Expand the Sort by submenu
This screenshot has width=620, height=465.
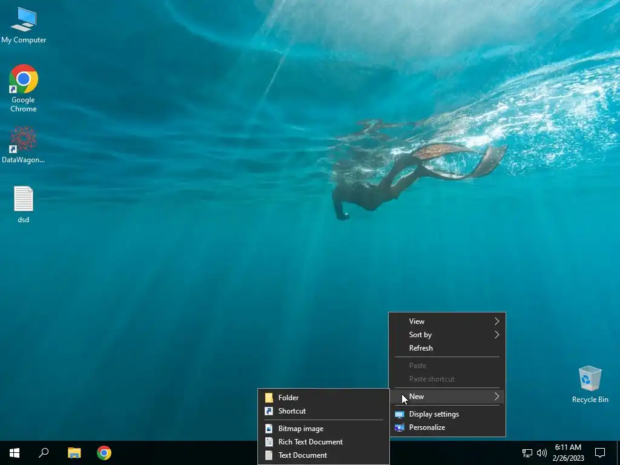pos(447,335)
